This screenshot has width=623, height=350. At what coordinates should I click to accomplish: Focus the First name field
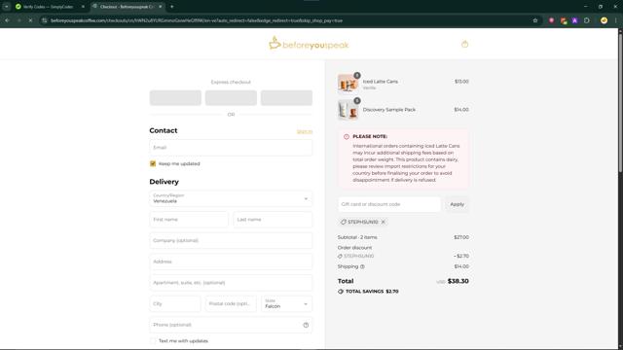tap(189, 220)
